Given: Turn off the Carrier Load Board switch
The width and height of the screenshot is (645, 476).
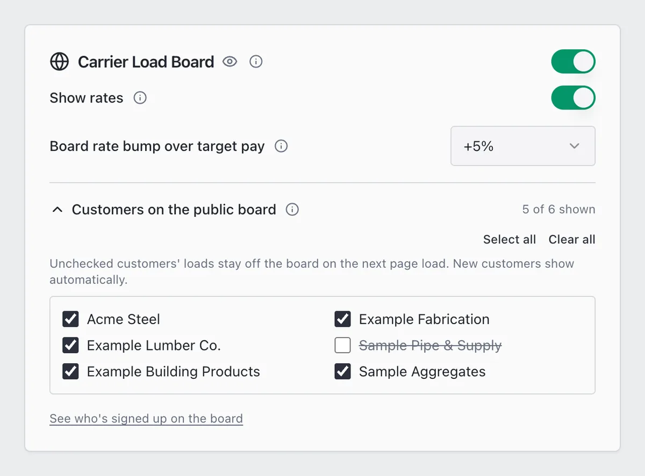Looking at the screenshot, I should pos(573,62).
